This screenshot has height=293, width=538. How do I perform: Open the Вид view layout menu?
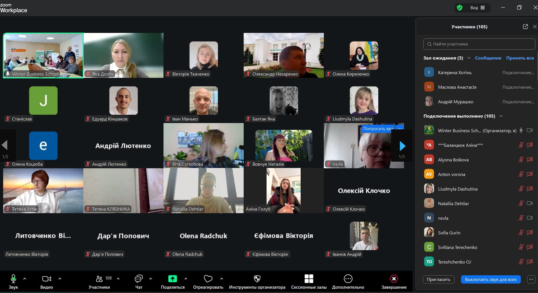[477, 8]
